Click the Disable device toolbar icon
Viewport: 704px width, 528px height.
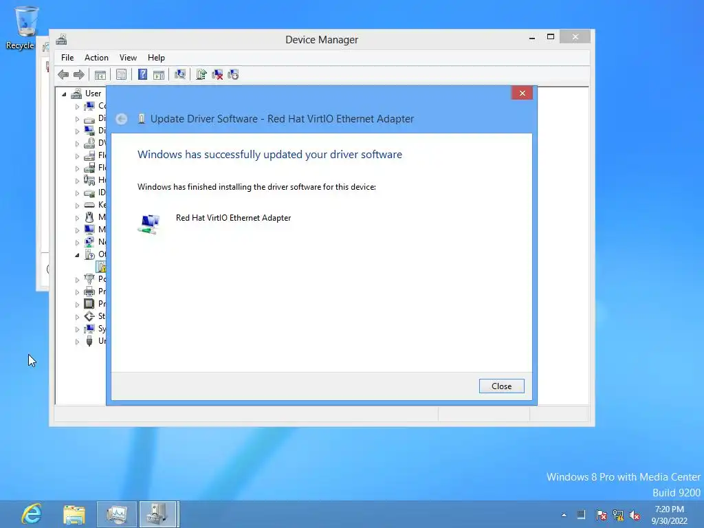pos(234,74)
